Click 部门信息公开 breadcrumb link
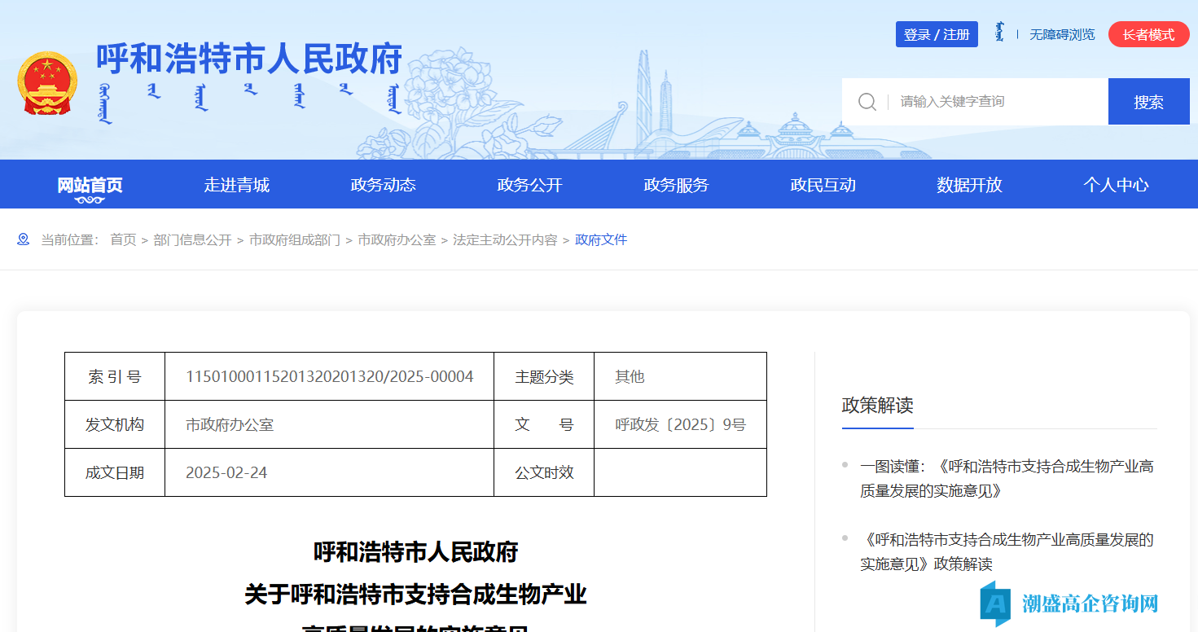This screenshot has height=632, width=1198. coord(192,239)
